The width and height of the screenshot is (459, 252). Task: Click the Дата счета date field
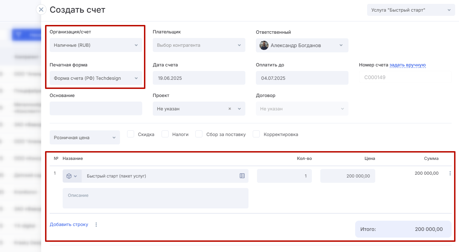199,78
